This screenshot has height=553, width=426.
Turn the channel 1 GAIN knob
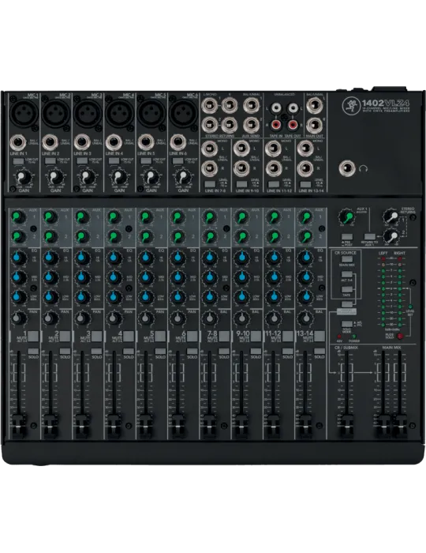coord(23,176)
